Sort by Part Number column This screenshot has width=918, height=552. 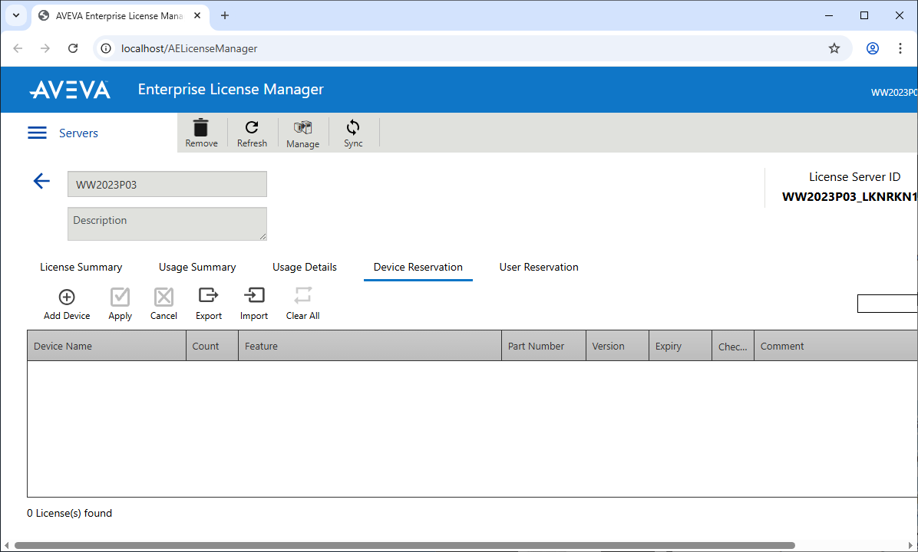544,347
